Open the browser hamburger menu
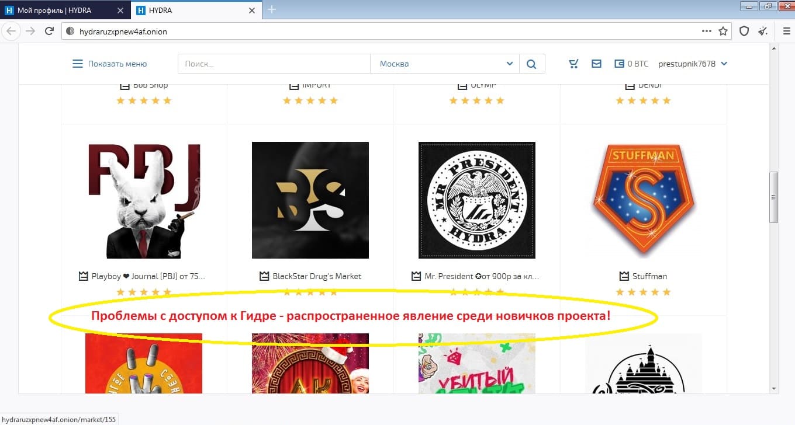This screenshot has width=795, height=425. pos(786,32)
